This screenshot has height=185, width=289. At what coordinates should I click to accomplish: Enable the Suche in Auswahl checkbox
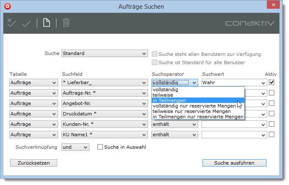coord(100,147)
